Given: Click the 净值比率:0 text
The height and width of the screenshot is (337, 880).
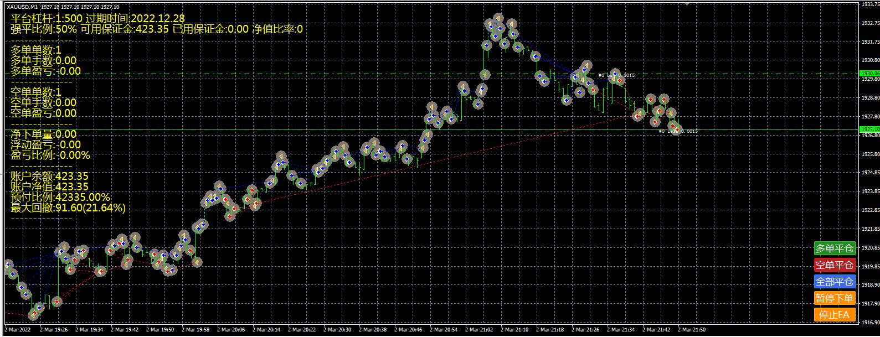Looking at the screenshot, I should pos(277,29).
